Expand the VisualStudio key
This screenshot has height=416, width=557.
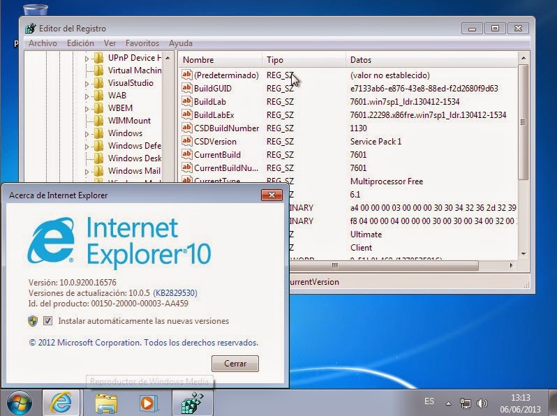point(87,84)
